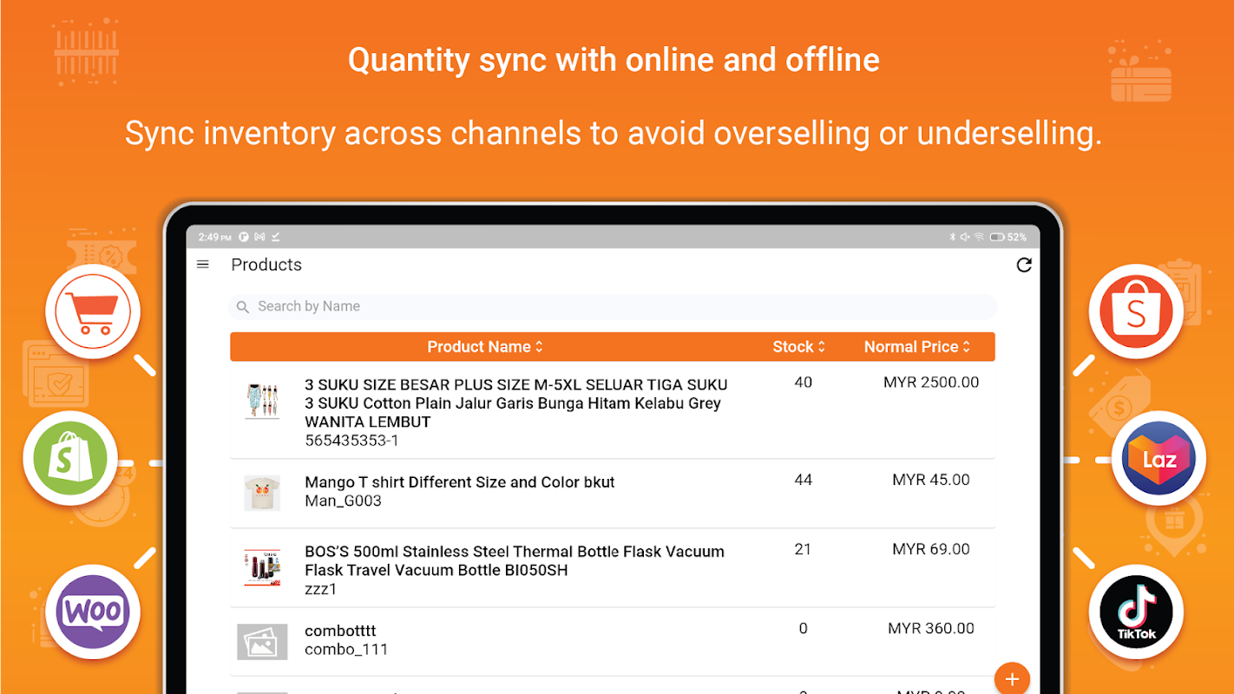Select the orange Shopee bag icon

1136,311
